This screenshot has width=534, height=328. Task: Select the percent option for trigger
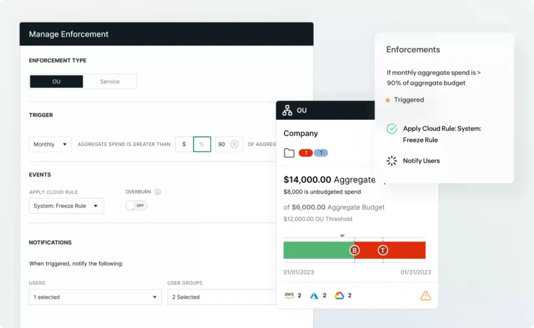pos(202,144)
